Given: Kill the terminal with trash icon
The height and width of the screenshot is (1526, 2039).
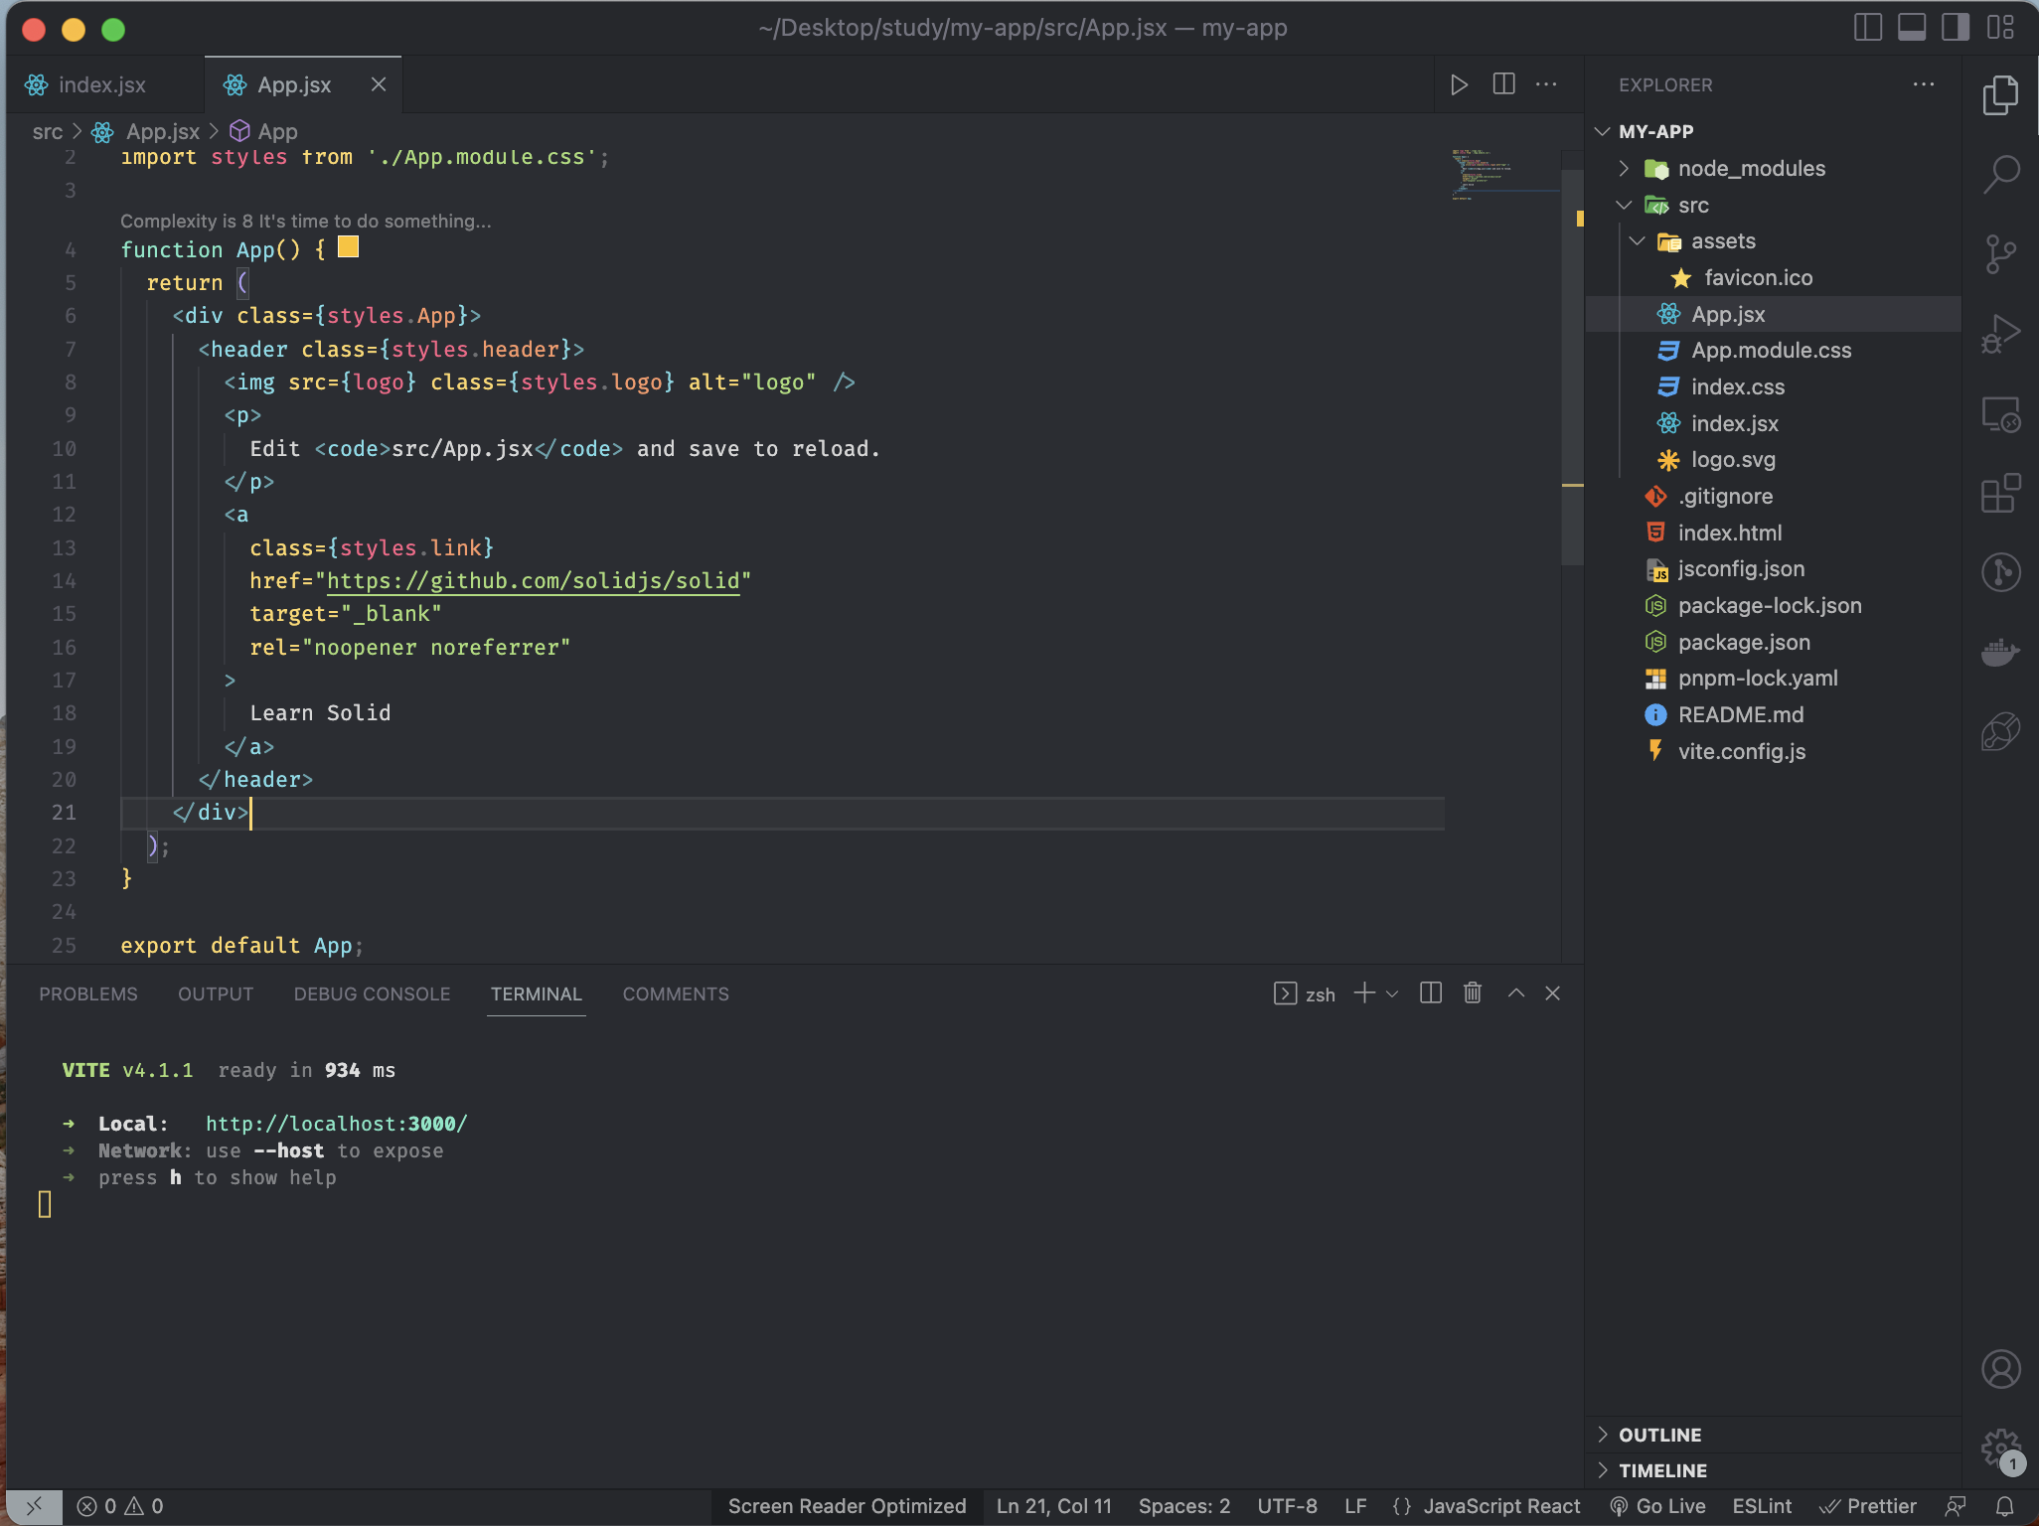Looking at the screenshot, I should 1473,992.
